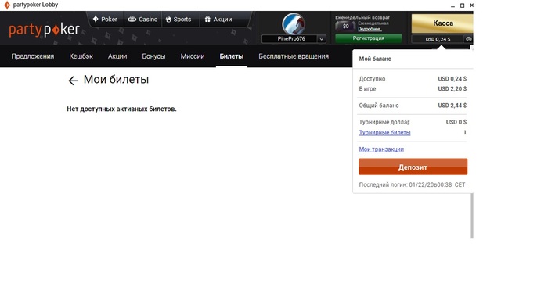The width and height of the screenshot is (548, 308).
Task: Expand the PinePro676 account dropdown
Action: pyautogui.click(x=321, y=39)
